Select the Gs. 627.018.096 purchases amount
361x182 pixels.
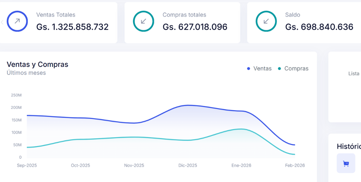(195, 27)
